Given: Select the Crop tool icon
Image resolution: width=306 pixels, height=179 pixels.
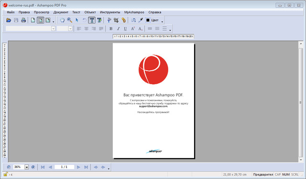Looking at the screenshot, I should point(116,20).
